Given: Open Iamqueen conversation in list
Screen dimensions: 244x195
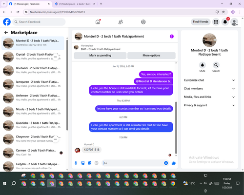Looking at the screenshot, I should pyautogui.click(x=33, y=84).
